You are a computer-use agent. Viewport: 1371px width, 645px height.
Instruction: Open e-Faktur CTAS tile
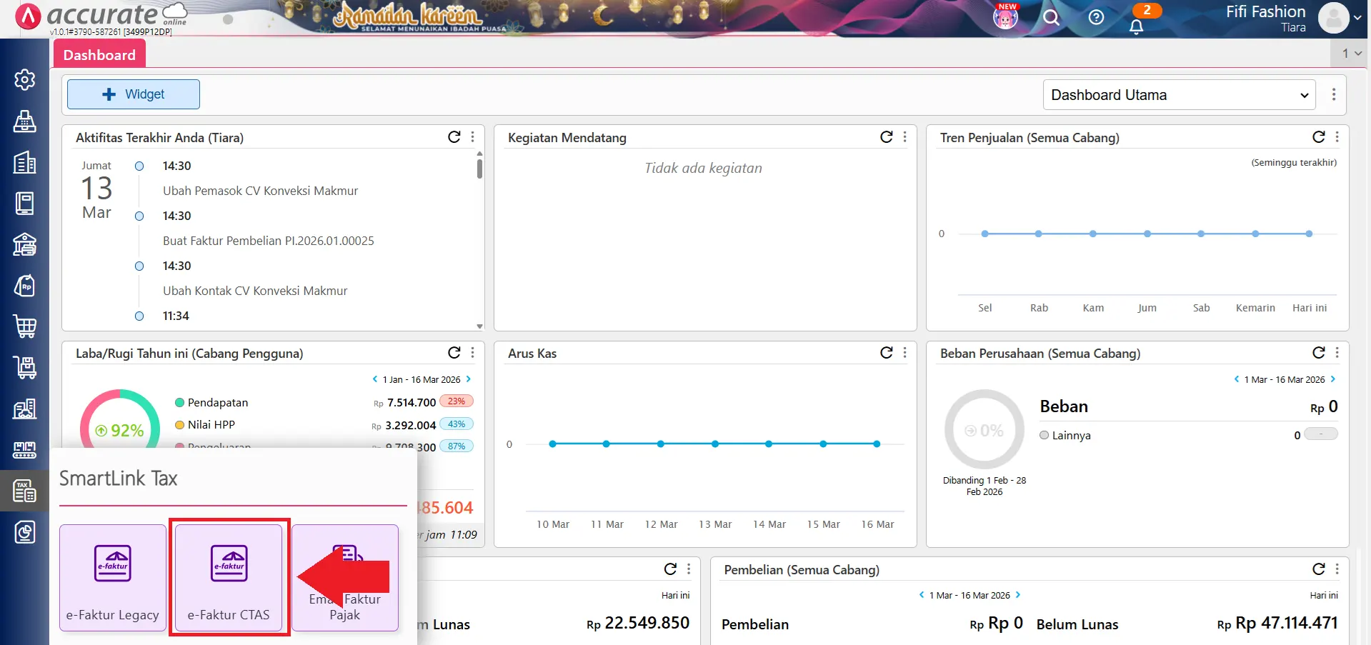coord(229,578)
